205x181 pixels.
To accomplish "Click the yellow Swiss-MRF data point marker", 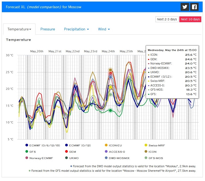I will pyautogui.click(x=110, y=87).
